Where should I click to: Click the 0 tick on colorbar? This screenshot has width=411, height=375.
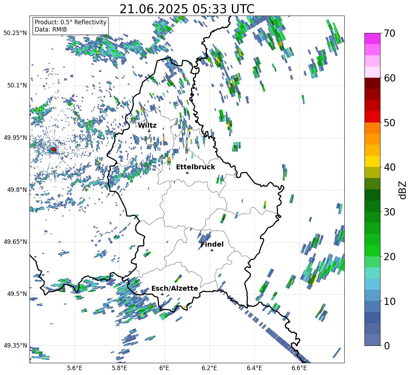387,346
